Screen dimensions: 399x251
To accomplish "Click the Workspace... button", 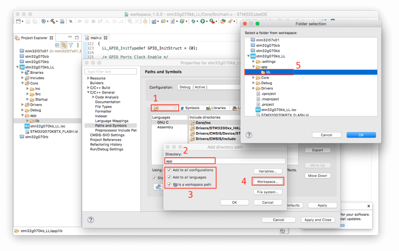I will 268,182.
